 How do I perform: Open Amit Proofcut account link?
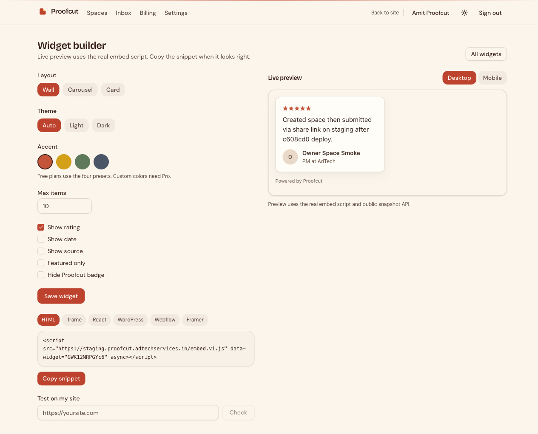point(431,13)
